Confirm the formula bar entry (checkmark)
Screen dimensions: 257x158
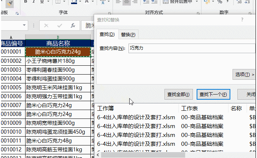(60, 25)
